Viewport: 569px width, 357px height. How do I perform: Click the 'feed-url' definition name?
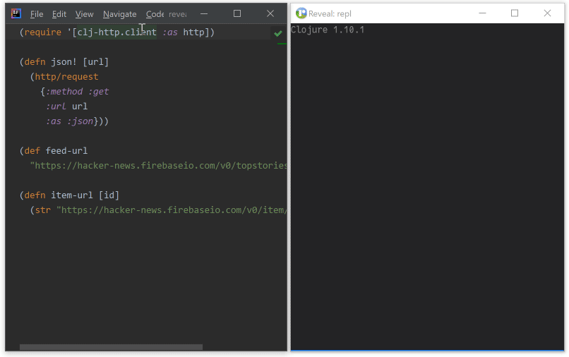click(66, 151)
